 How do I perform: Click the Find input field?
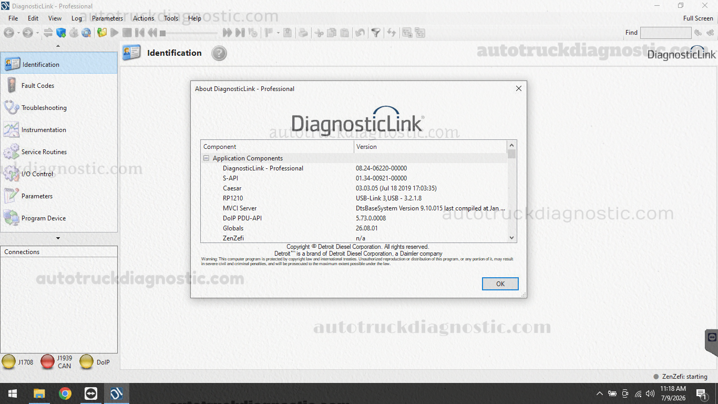click(x=665, y=33)
